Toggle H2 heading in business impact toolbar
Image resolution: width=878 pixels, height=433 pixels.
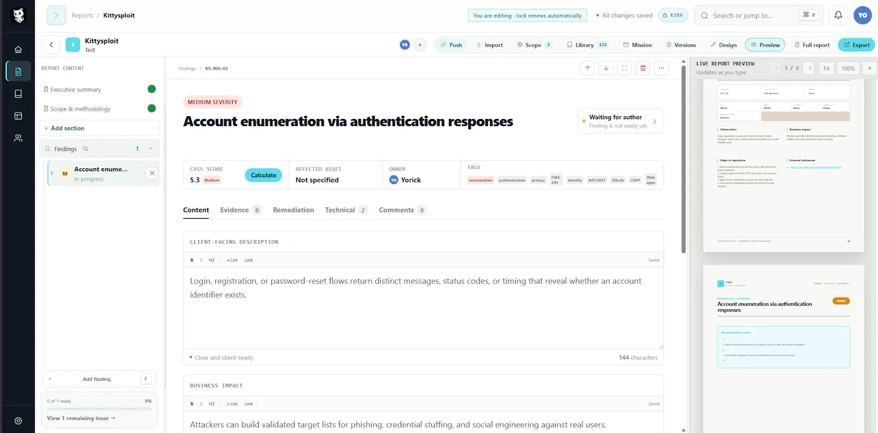[x=211, y=404]
